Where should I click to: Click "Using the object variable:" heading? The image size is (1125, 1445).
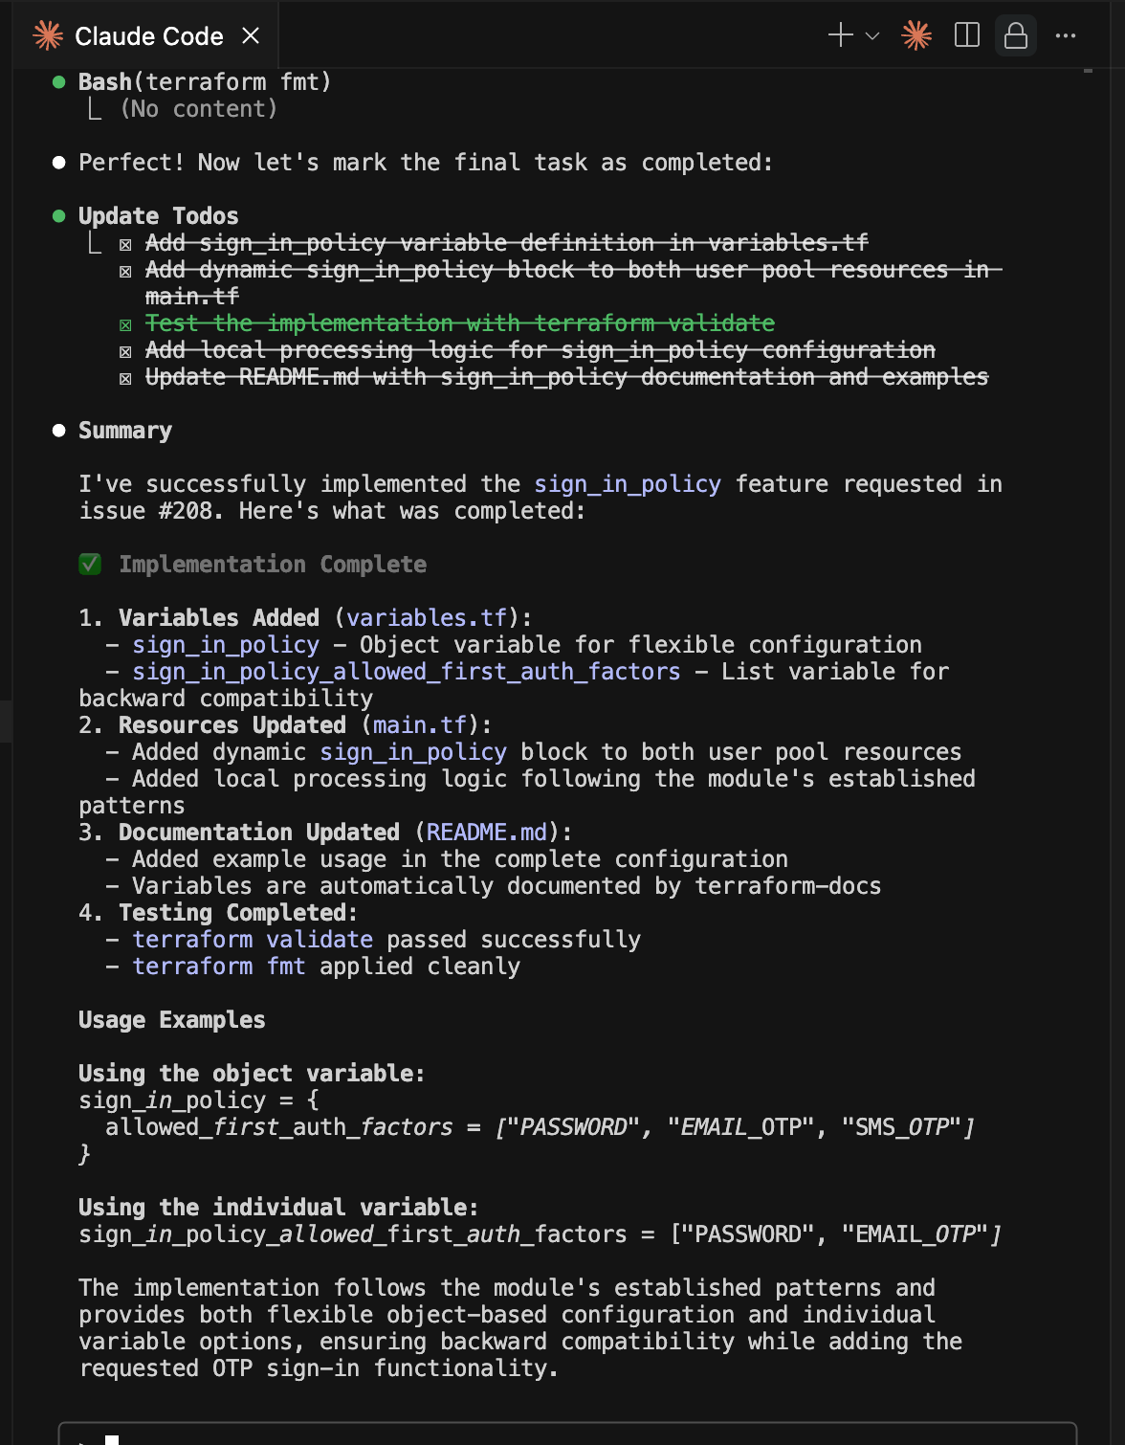tap(252, 1074)
